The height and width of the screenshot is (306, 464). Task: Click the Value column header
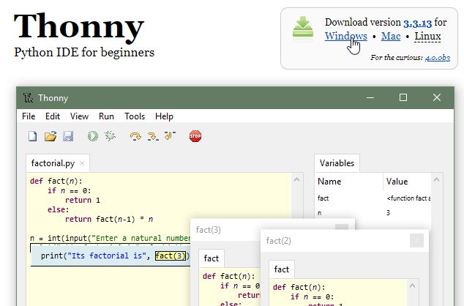(x=397, y=182)
